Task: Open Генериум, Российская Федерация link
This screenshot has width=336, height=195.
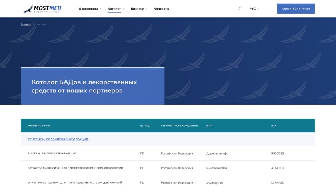Action: pos(58,139)
